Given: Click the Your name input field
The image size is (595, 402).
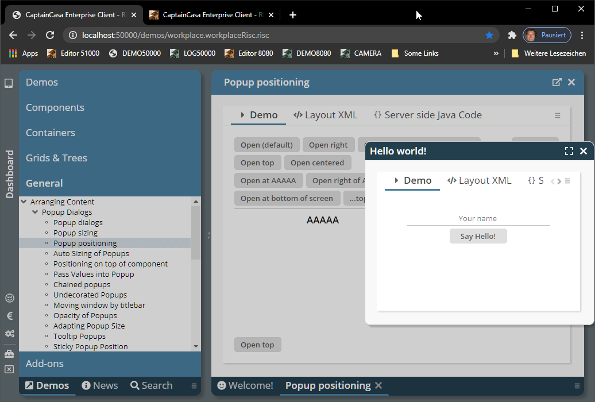Looking at the screenshot, I should [x=478, y=218].
